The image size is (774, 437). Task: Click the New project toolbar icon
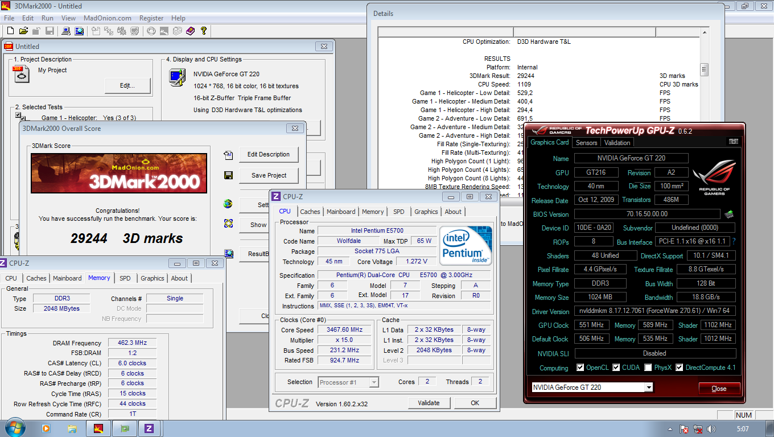click(x=10, y=31)
